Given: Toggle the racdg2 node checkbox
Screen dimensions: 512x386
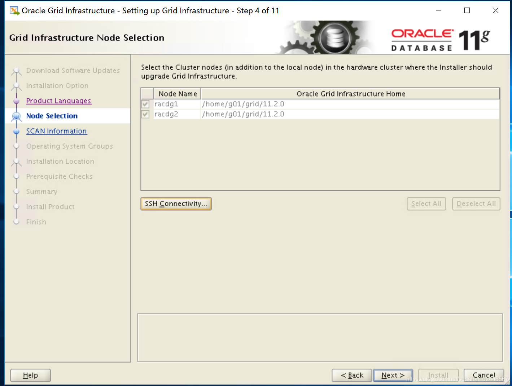Looking at the screenshot, I should (x=145, y=114).
